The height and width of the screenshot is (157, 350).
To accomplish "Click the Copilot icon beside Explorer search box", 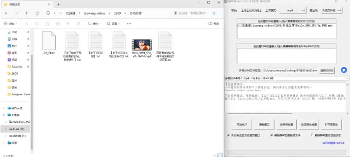I will tap(214, 13).
